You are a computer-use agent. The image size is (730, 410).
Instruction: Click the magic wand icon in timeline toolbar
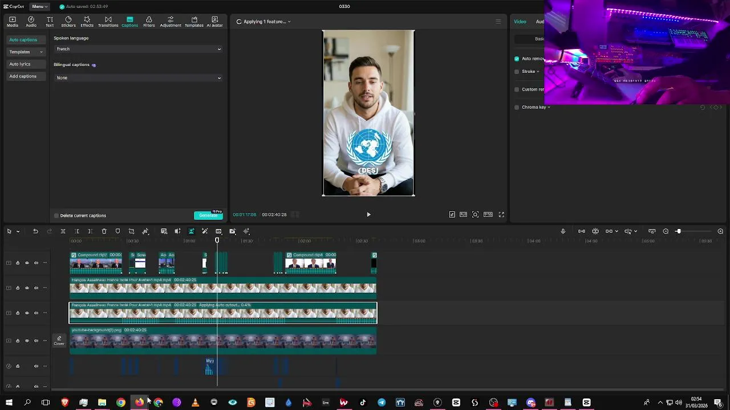tap(205, 231)
